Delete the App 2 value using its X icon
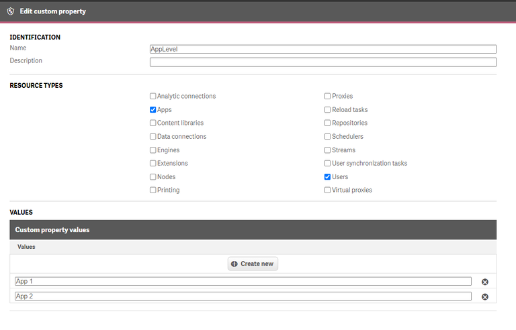 click(484, 297)
